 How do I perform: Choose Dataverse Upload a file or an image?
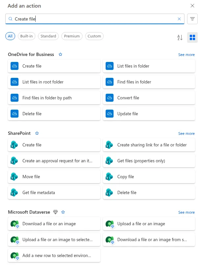149,224
